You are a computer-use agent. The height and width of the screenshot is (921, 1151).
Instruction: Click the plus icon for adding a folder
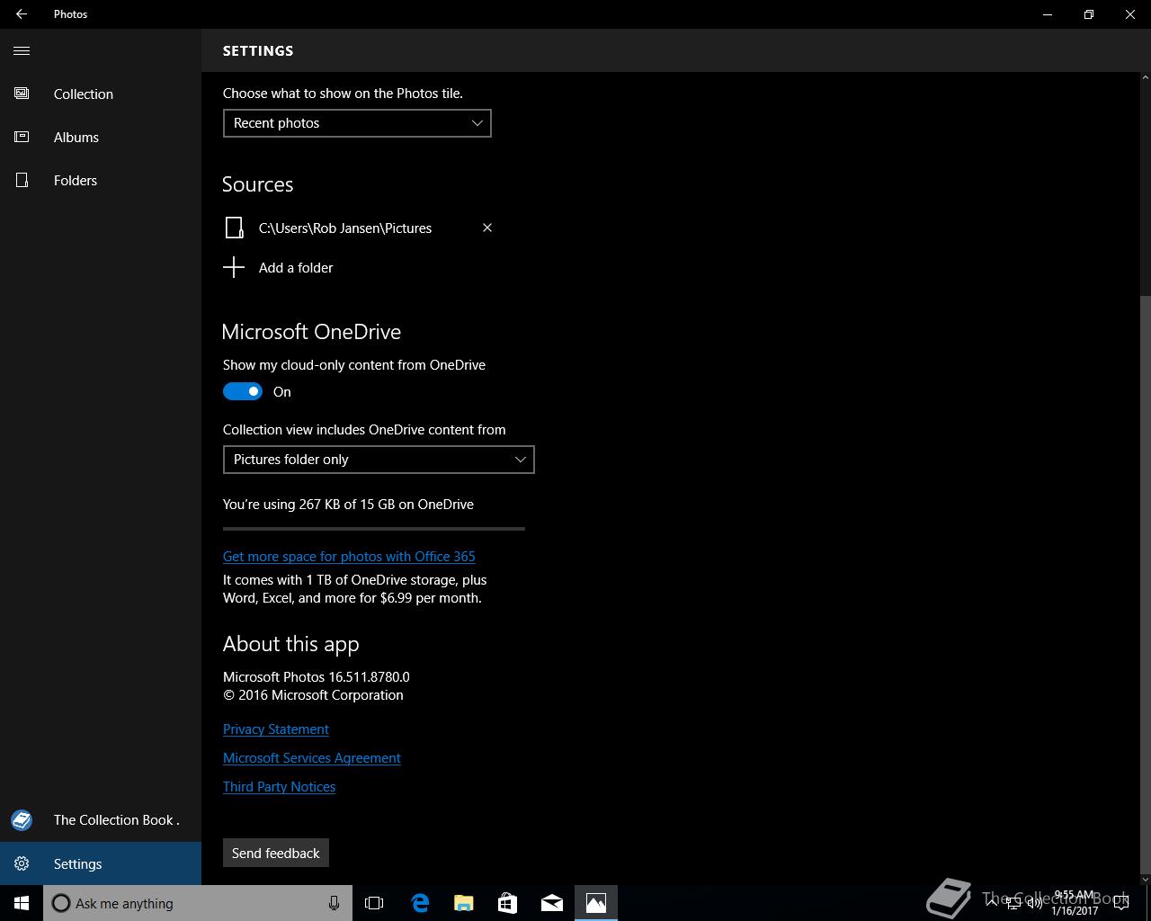tap(234, 267)
